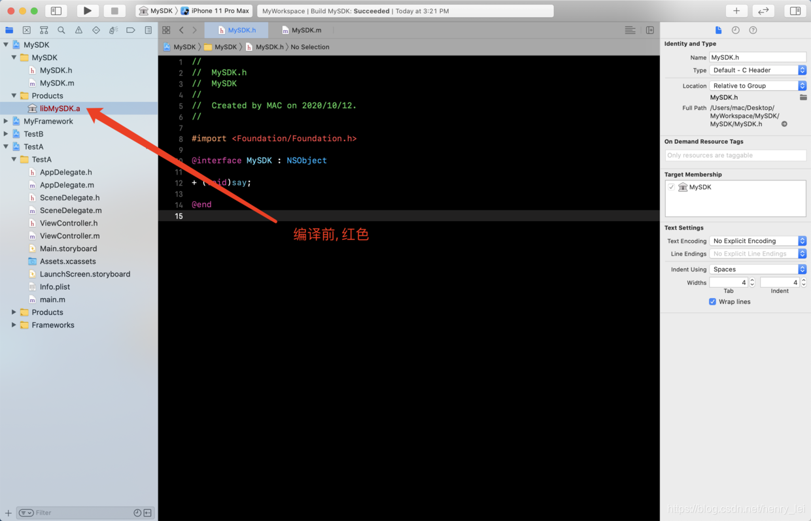The width and height of the screenshot is (811, 521).
Task: Adjust the Indent width stepper
Action: tap(804, 282)
